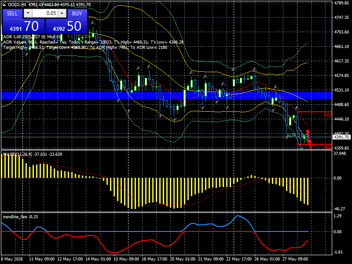Click the 26 May 01:00 time label
This screenshot has width=352, height=264.
(x=267, y=259)
